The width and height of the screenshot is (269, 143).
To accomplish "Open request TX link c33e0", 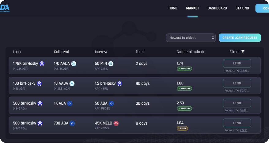I will pyautogui.click(x=244, y=71).
